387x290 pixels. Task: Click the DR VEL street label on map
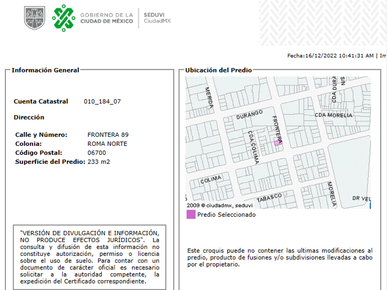361,198
